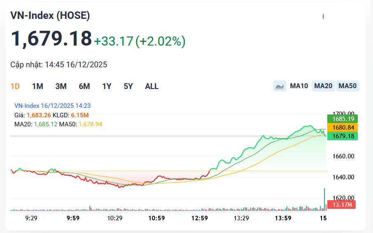Select the 1Y time range

click(x=107, y=86)
